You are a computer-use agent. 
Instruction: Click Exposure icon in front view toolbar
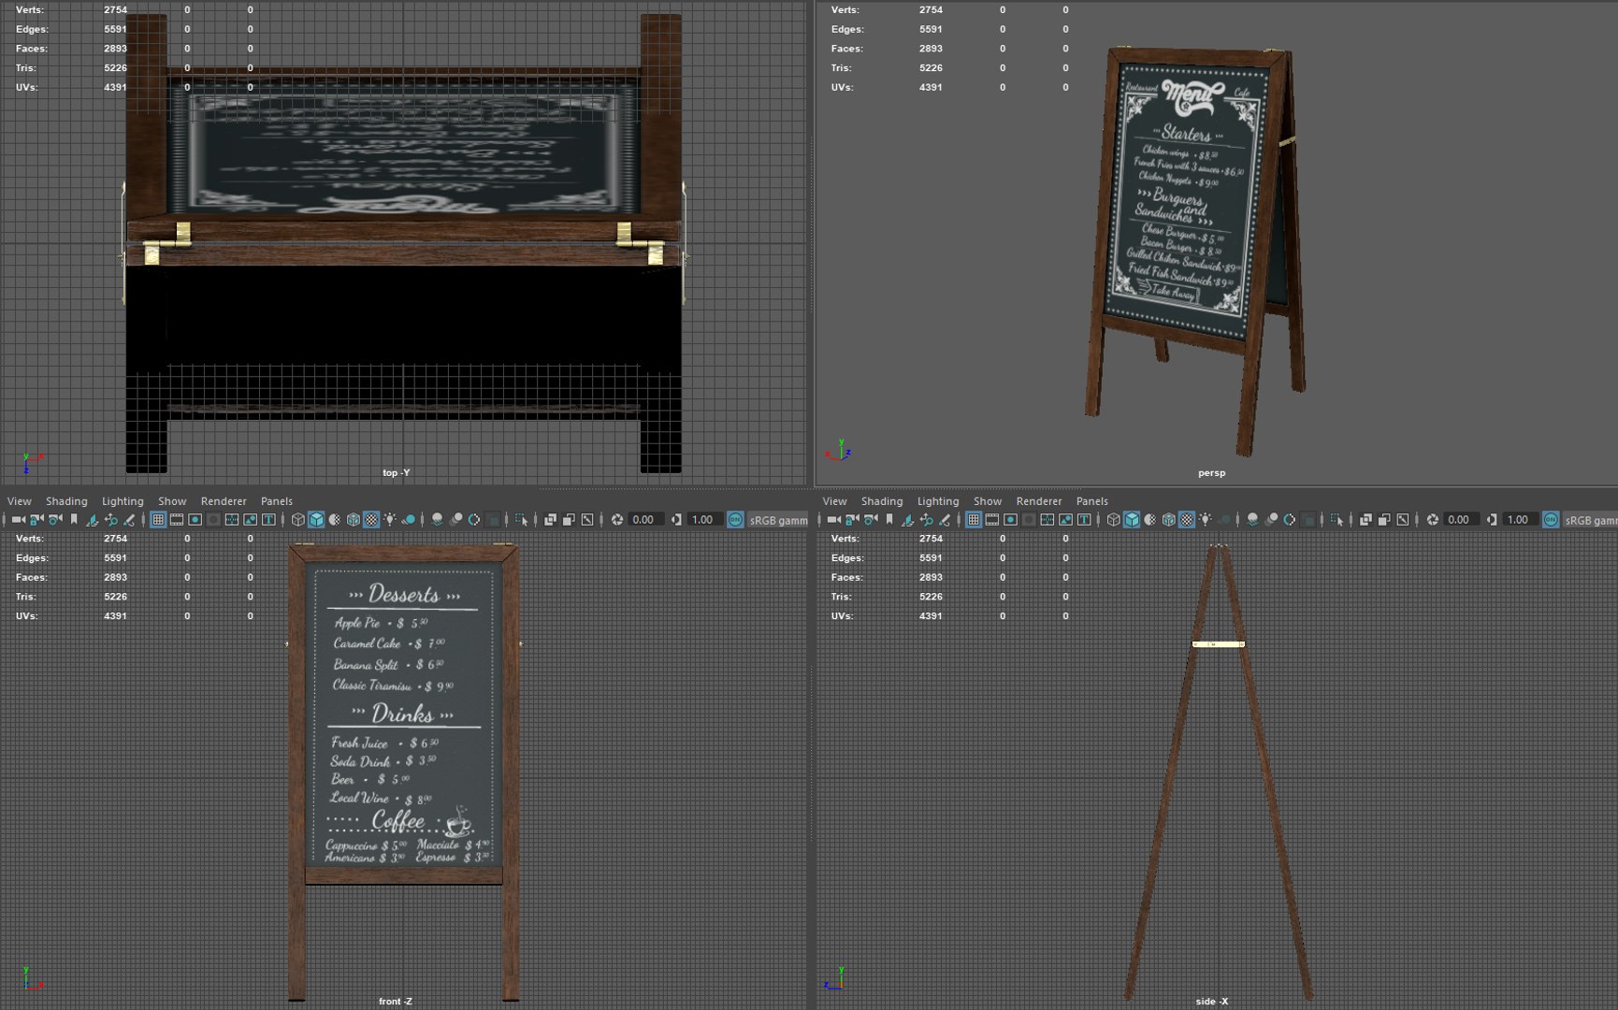[x=617, y=520]
